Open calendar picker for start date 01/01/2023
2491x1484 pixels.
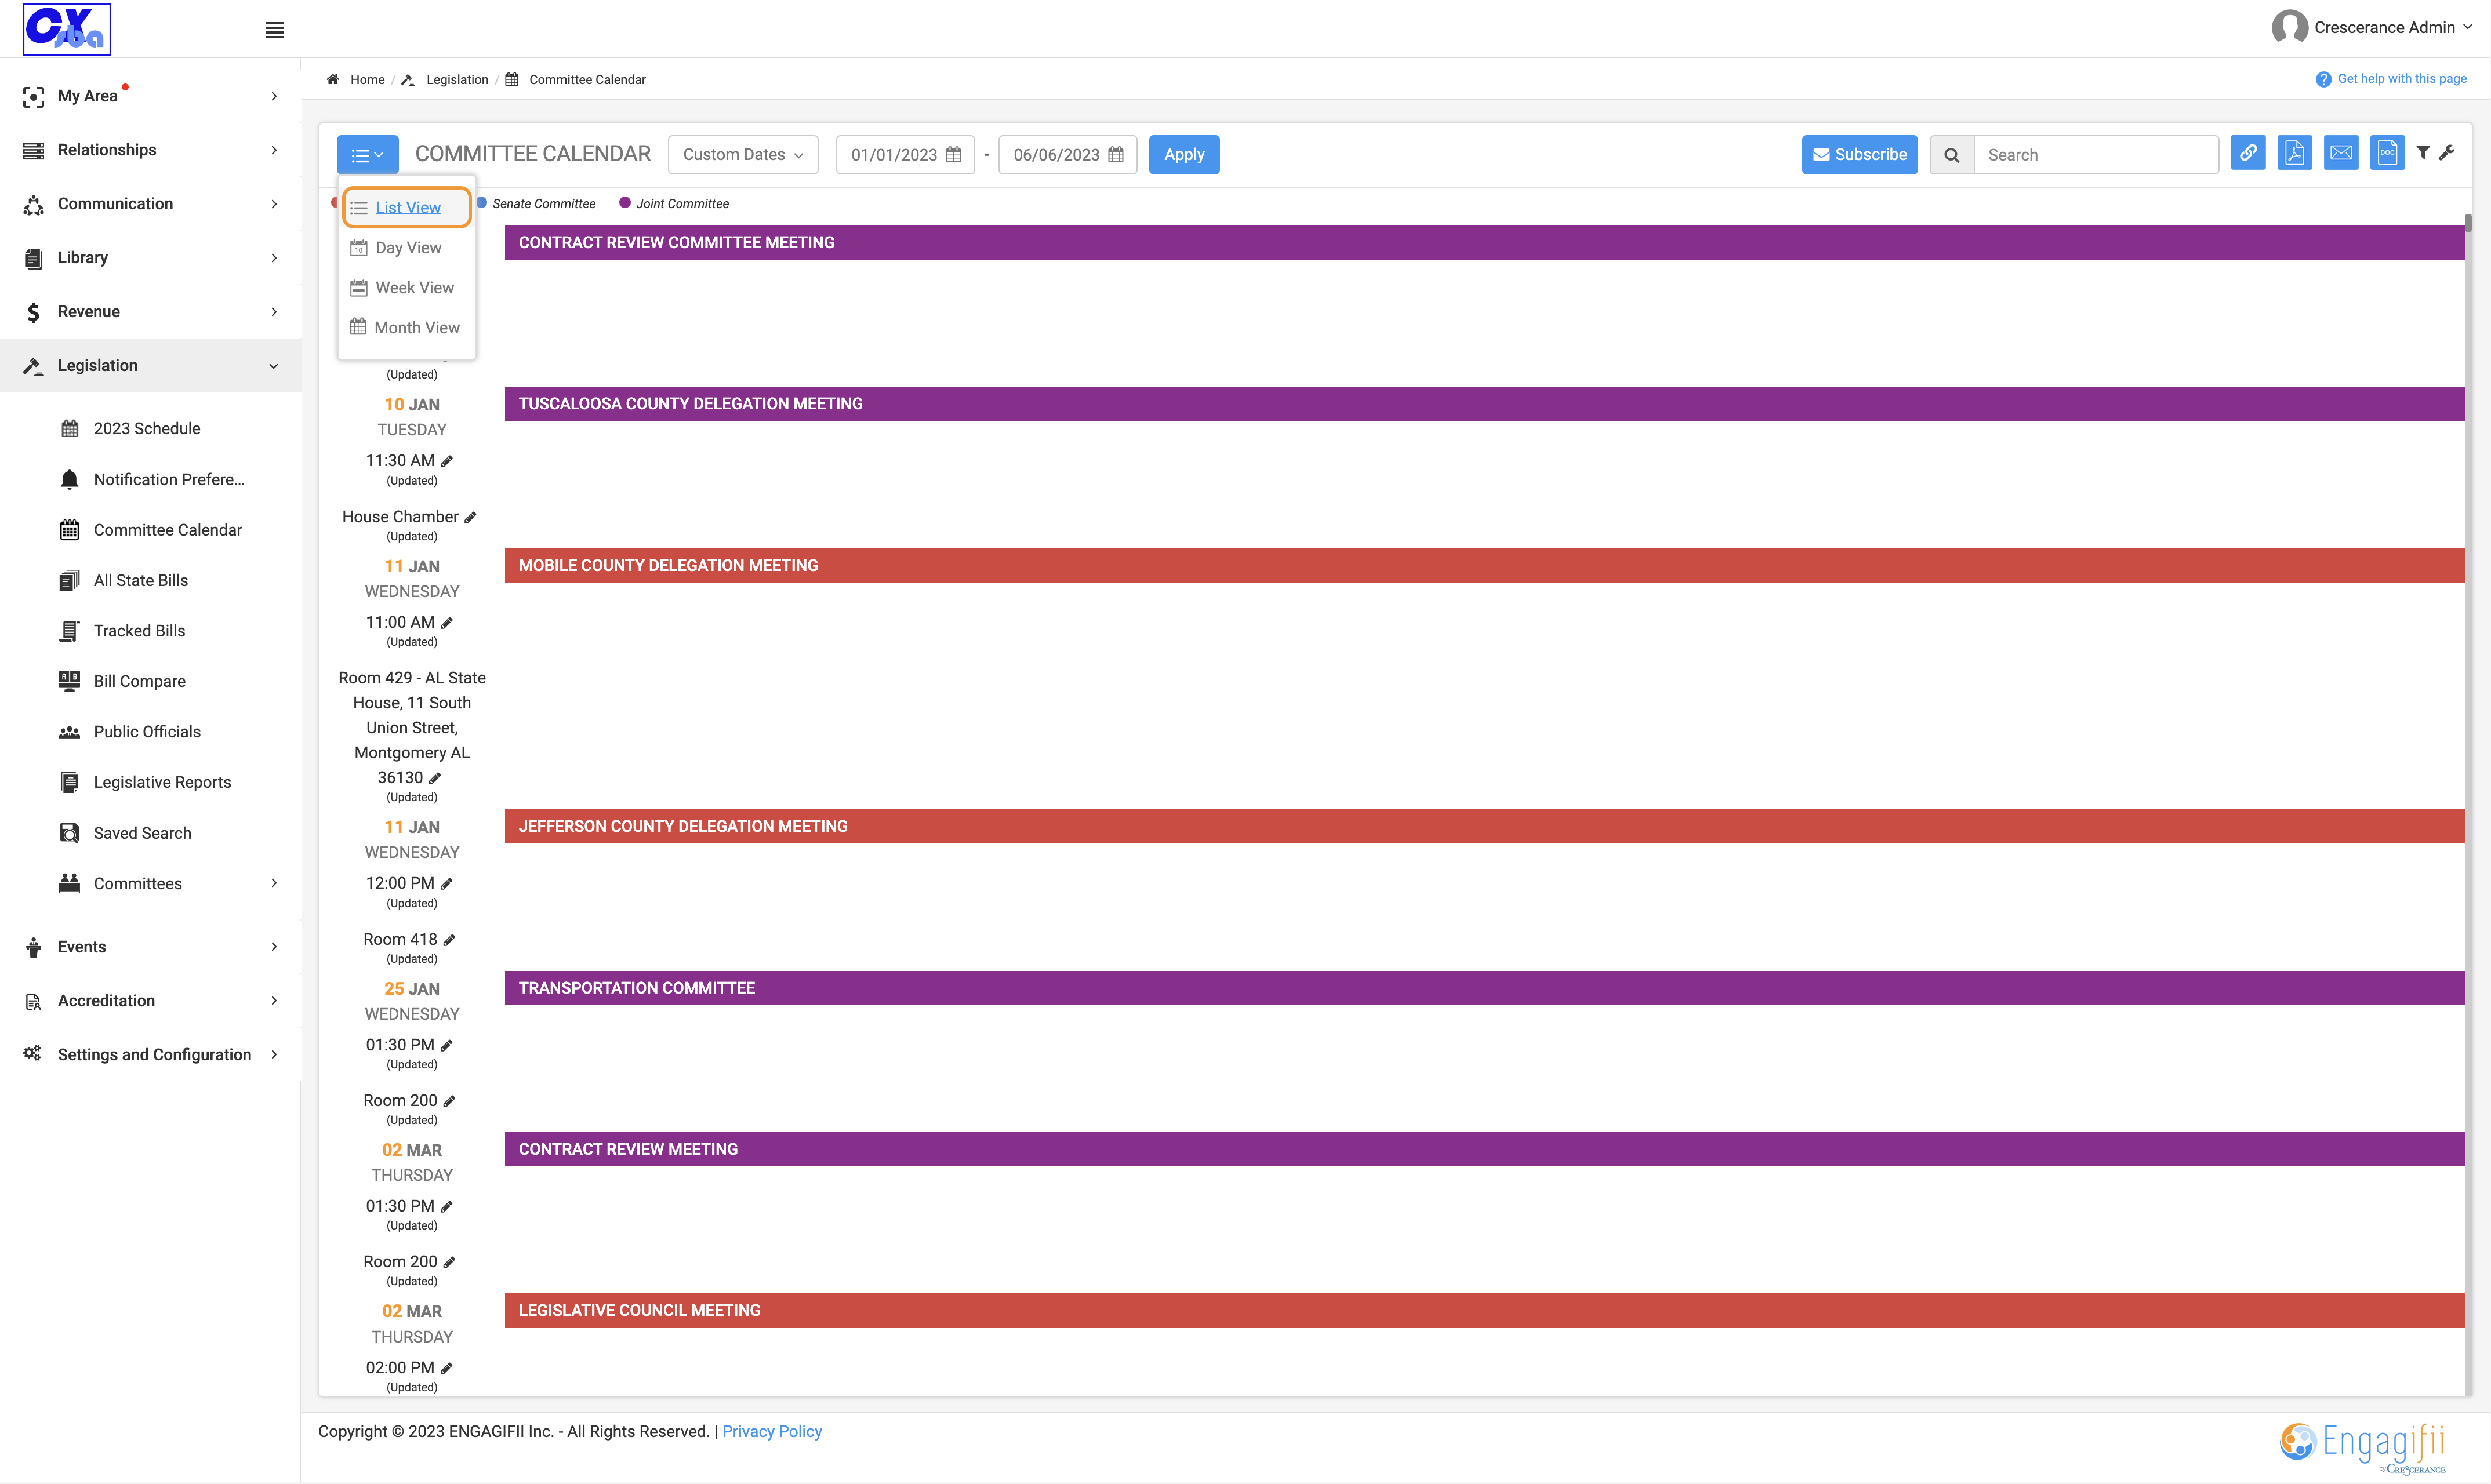coord(953,155)
